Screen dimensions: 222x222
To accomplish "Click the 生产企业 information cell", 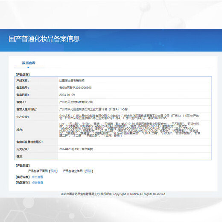I will pos(134,117).
